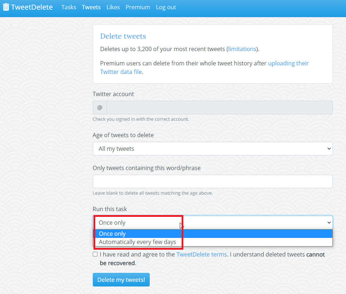This screenshot has height=294, width=346.
Task: Choose Automatically every few days option
Action: point(212,242)
